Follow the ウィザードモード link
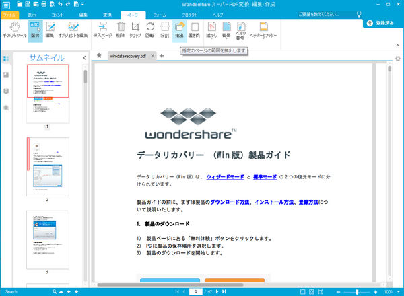Image resolution: width=404 pixels, height=296 pixels. pos(225,177)
